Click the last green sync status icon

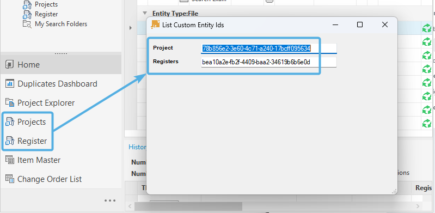[x=427, y=123]
